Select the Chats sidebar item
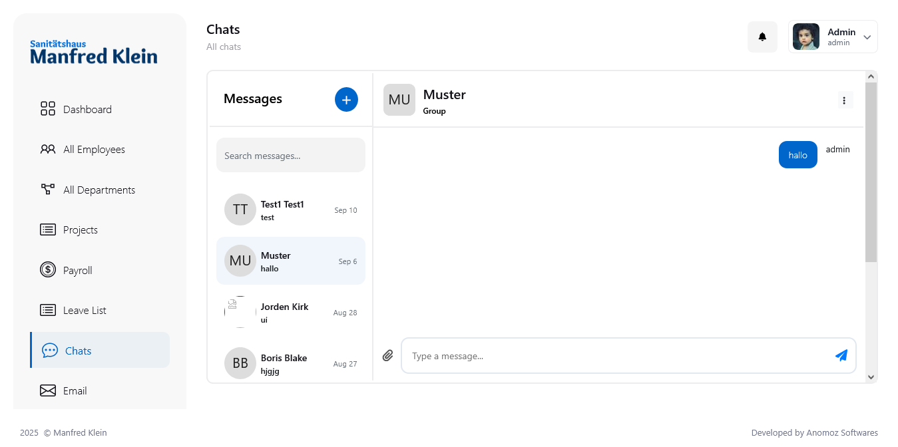The image size is (898, 447). point(78,351)
